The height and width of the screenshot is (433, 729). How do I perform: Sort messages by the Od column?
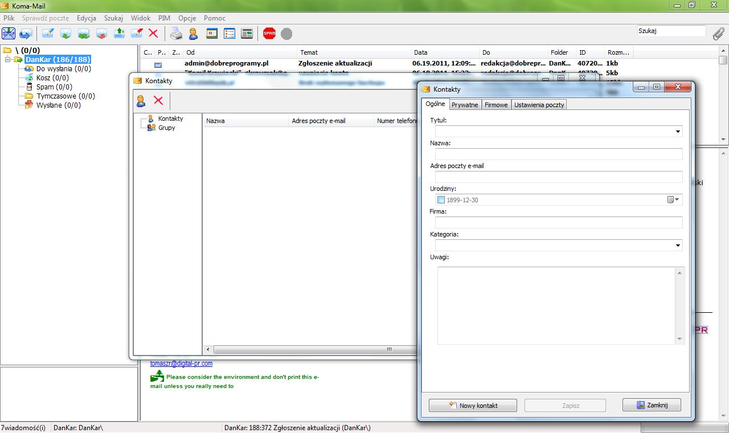240,52
